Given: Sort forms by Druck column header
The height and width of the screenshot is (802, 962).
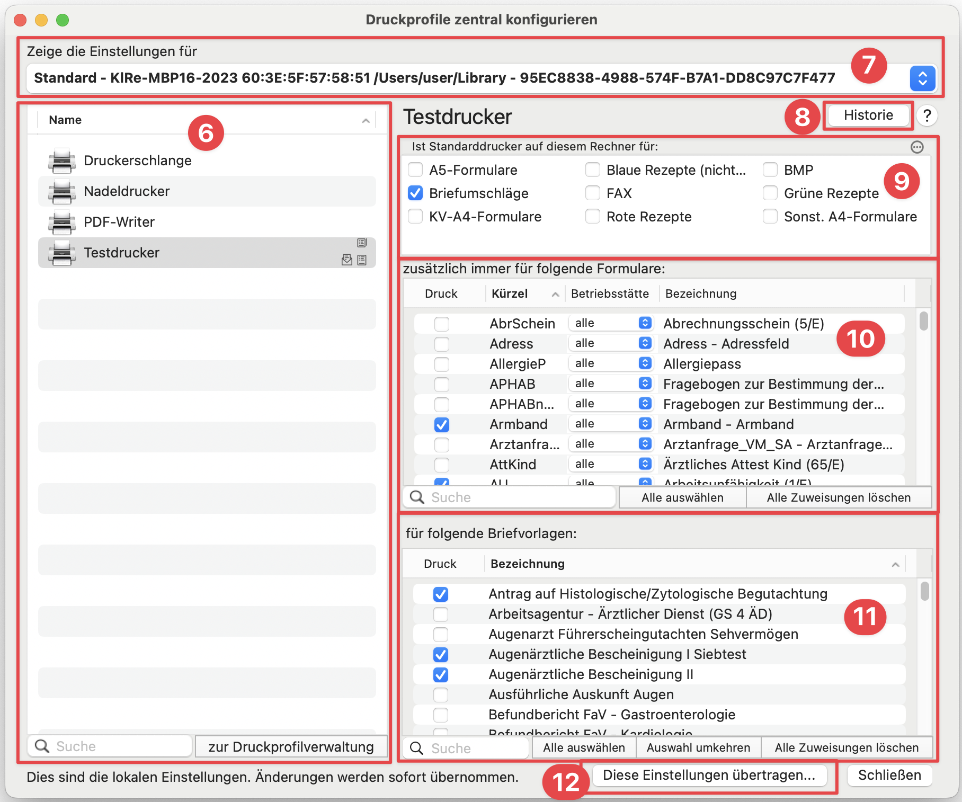Looking at the screenshot, I should tap(441, 293).
